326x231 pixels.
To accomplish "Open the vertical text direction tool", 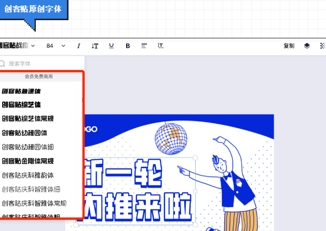I will click(95, 46).
